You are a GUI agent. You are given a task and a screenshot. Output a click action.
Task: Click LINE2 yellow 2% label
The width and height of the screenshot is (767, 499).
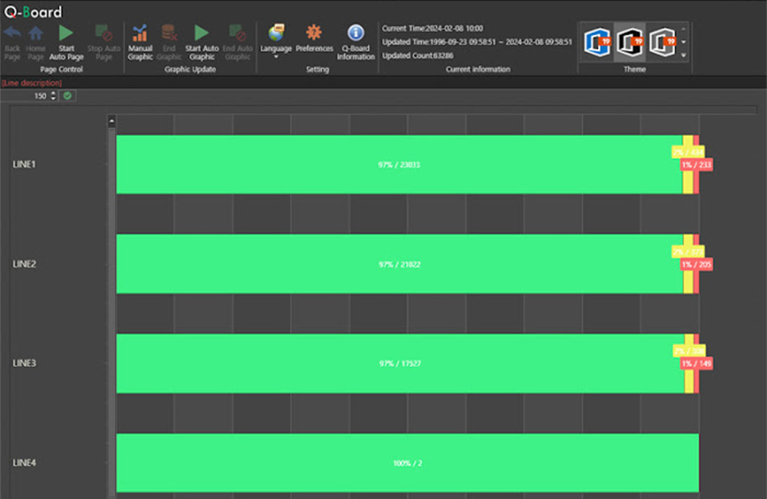pos(688,251)
